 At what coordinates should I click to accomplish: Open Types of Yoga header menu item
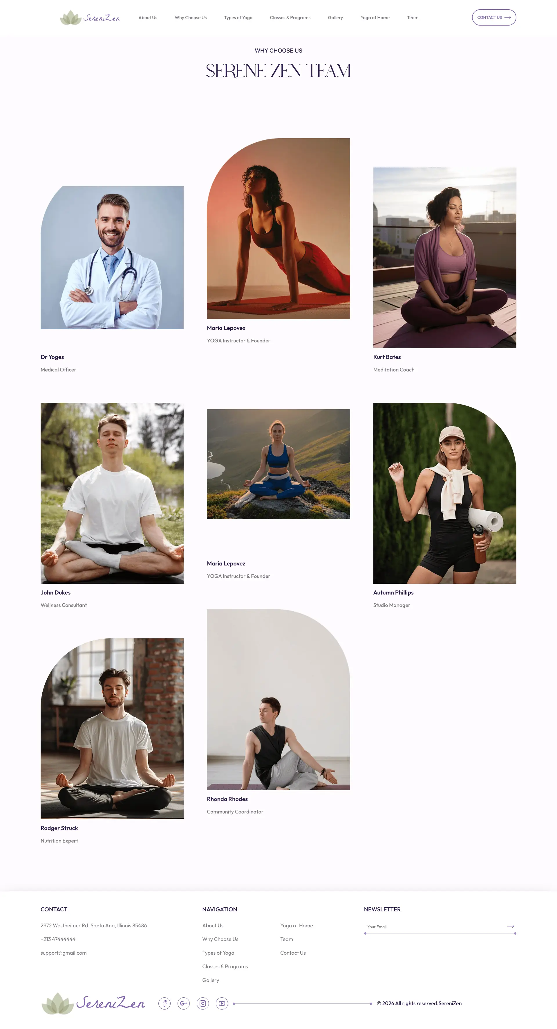click(238, 18)
